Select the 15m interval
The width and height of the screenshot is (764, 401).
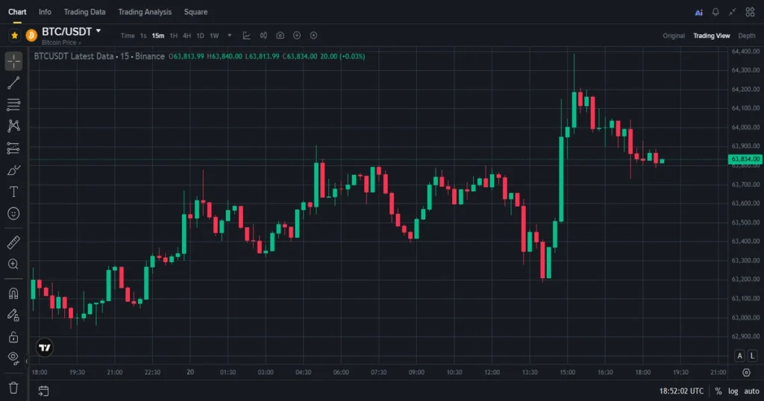click(x=158, y=36)
